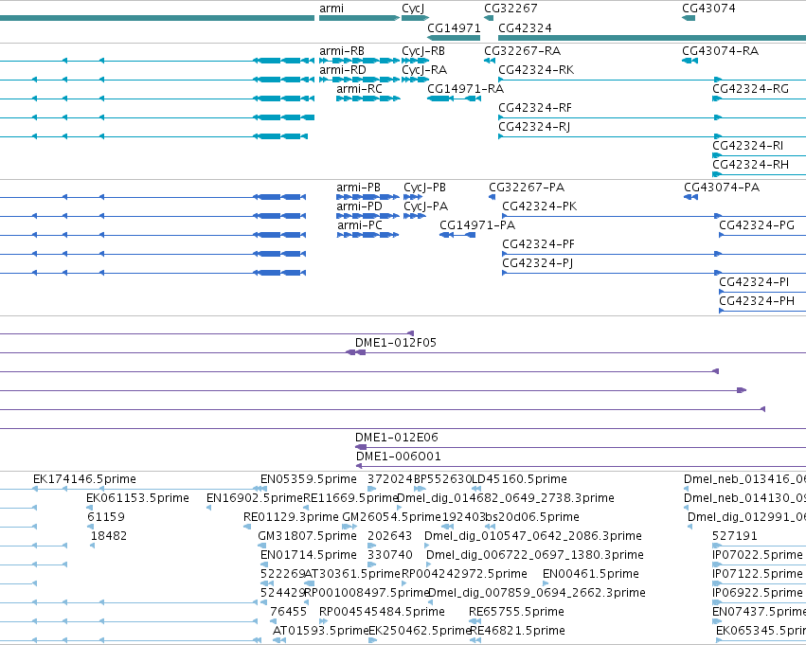Select EST GM31807.5prime
Screen dimensions: 806x645
click(308, 537)
